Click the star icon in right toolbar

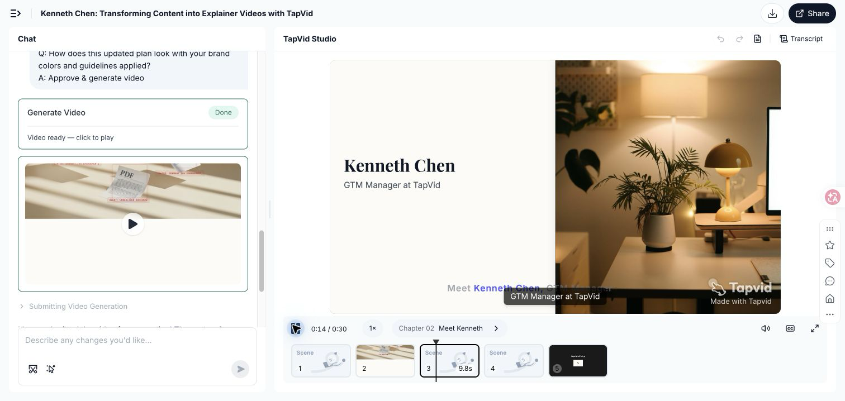click(830, 245)
